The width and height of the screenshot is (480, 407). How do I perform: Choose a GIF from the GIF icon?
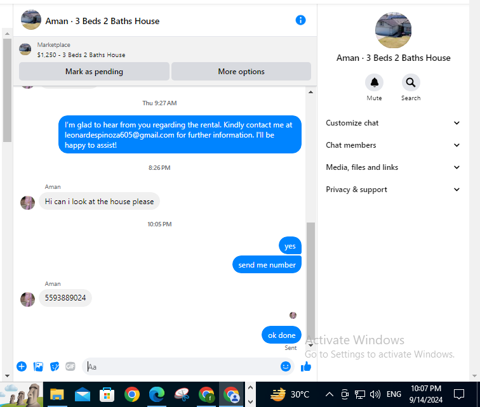(x=70, y=366)
